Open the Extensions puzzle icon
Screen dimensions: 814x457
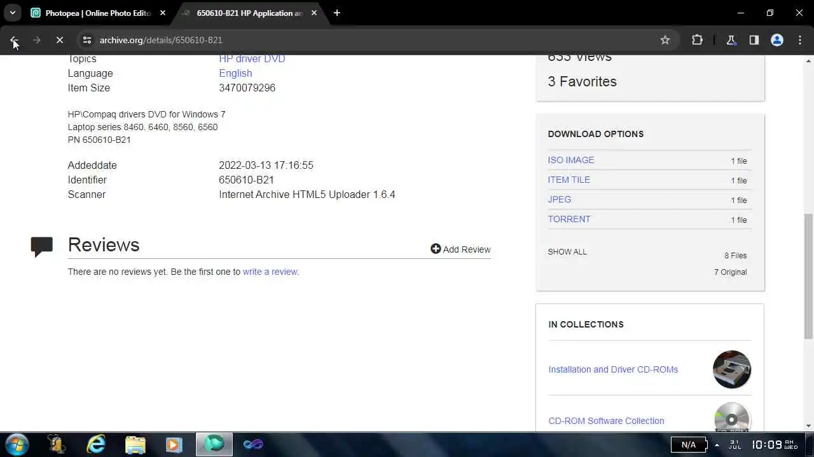point(697,40)
